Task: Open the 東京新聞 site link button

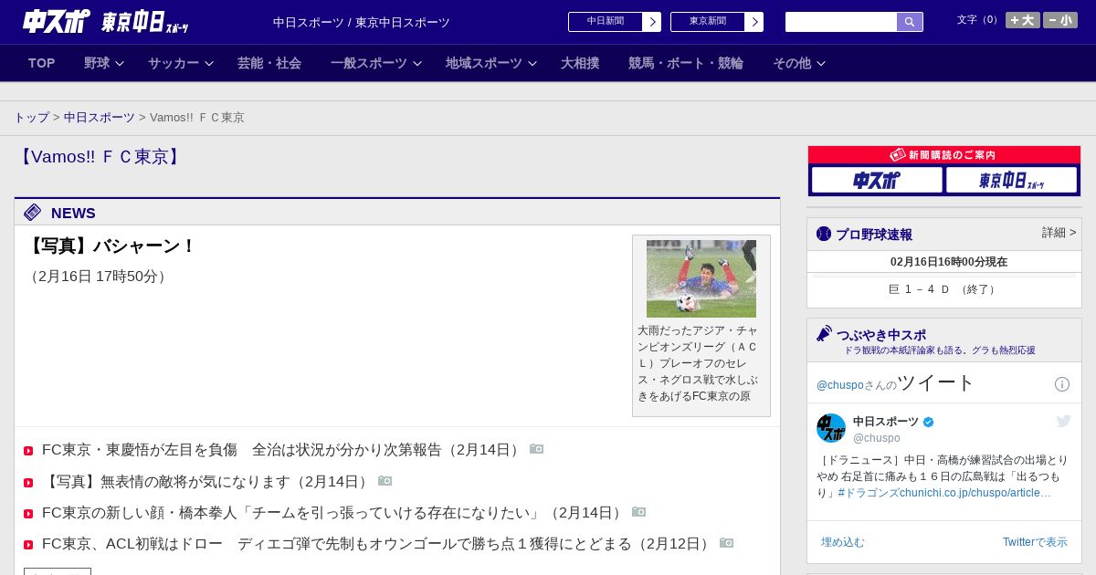Action: pos(707,22)
